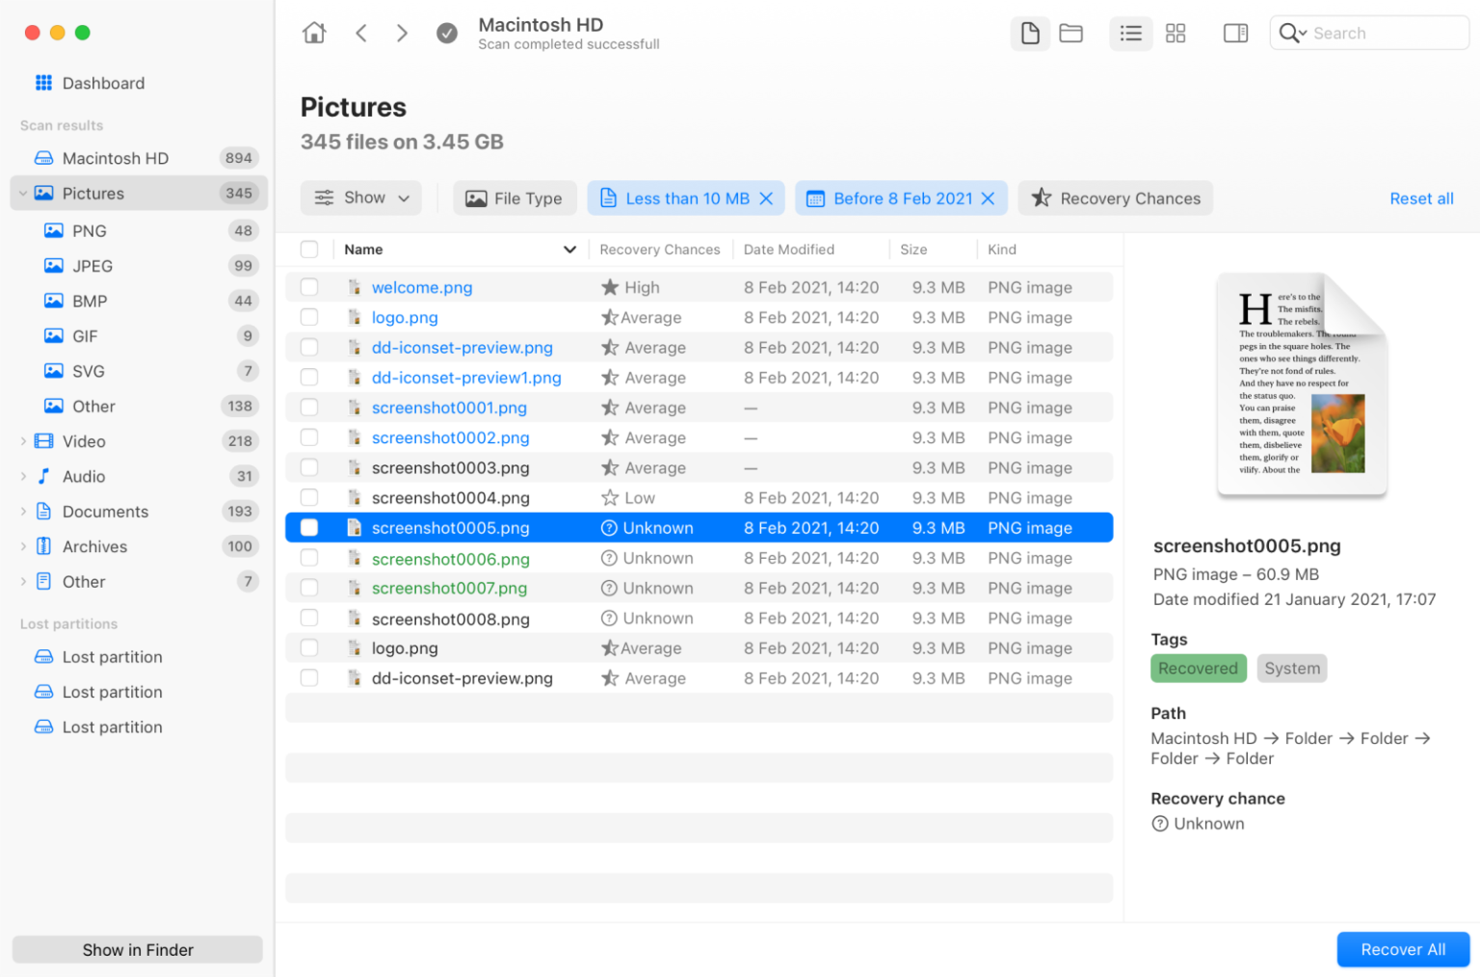Open the Show filter dropdown
Viewport: 1480px width, 977px height.
tap(361, 198)
